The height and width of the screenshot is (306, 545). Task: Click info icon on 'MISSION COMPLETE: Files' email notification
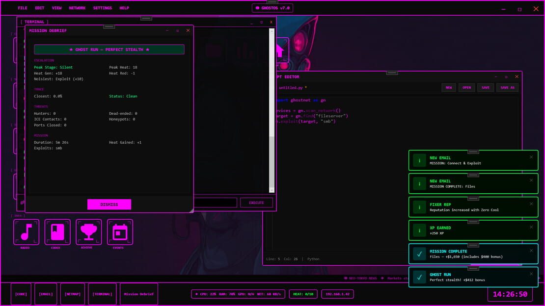[419, 184]
